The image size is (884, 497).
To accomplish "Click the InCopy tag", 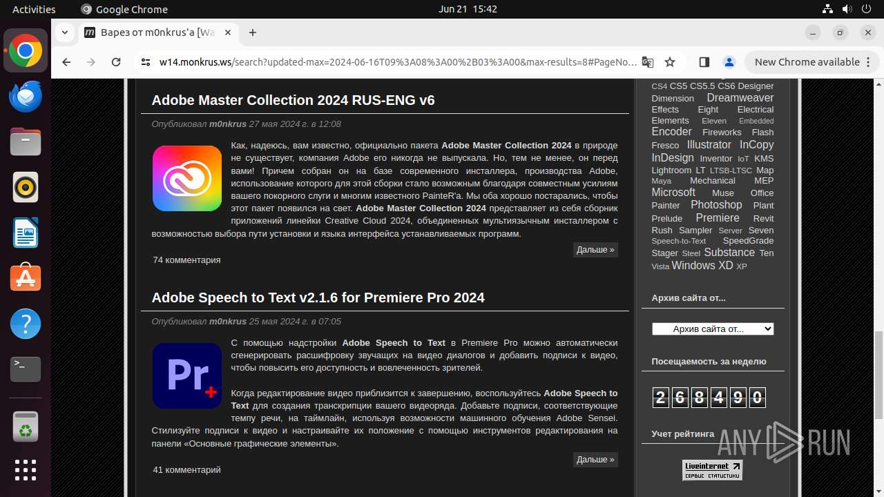I will tap(756, 145).
